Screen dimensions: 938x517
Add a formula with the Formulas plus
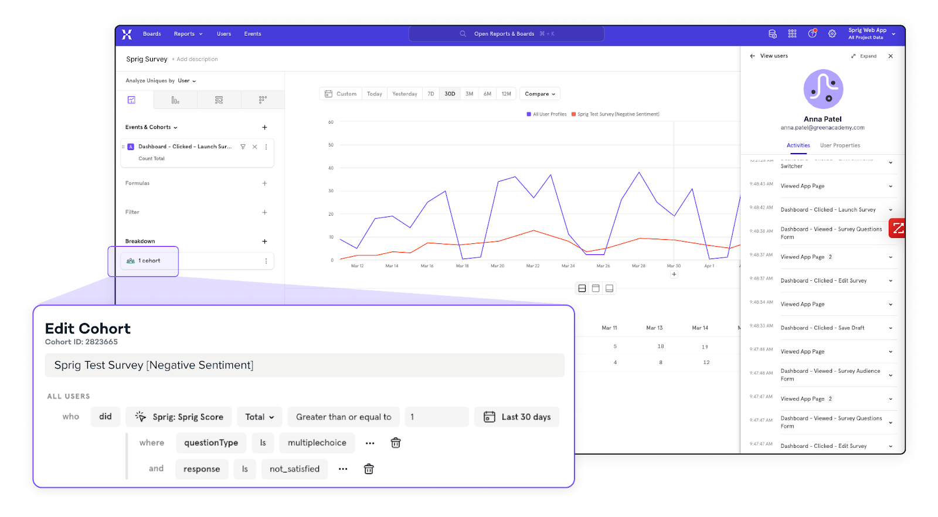[264, 183]
